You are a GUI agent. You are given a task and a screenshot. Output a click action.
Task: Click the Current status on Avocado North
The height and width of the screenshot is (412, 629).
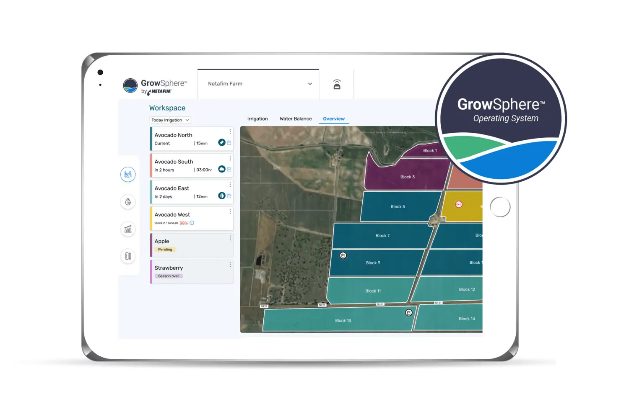162,144
